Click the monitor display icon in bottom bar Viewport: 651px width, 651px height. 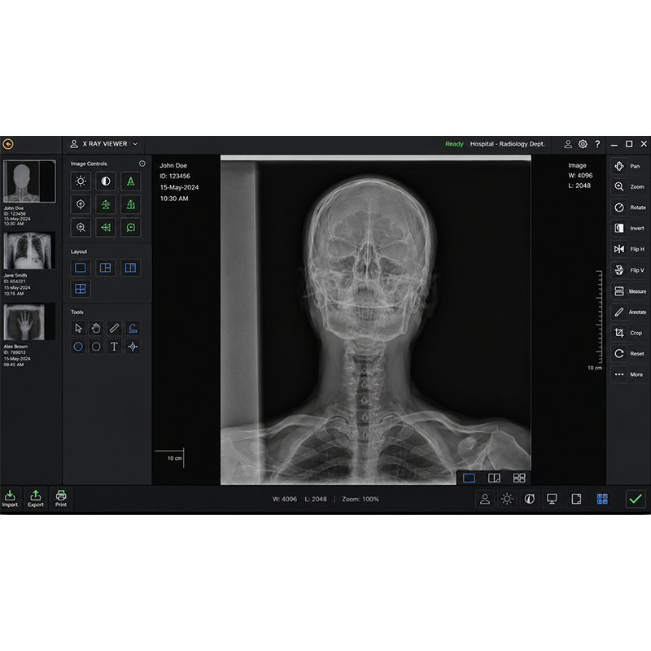552,499
